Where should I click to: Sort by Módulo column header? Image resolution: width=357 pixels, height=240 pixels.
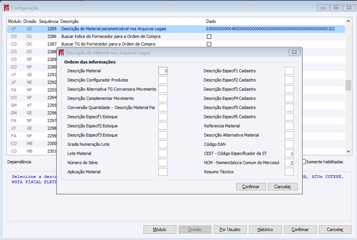(14, 21)
